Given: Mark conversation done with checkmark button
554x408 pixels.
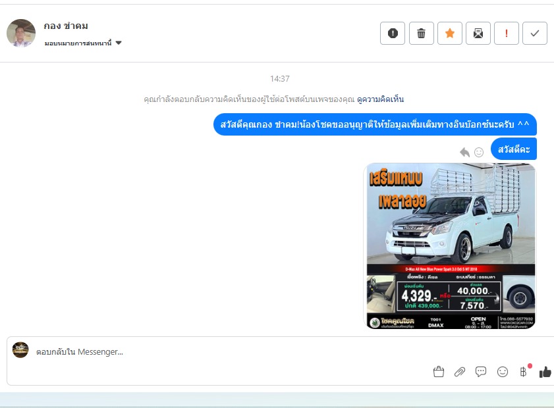Looking at the screenshot, I should pyautogui.click(x=535, y=33).
